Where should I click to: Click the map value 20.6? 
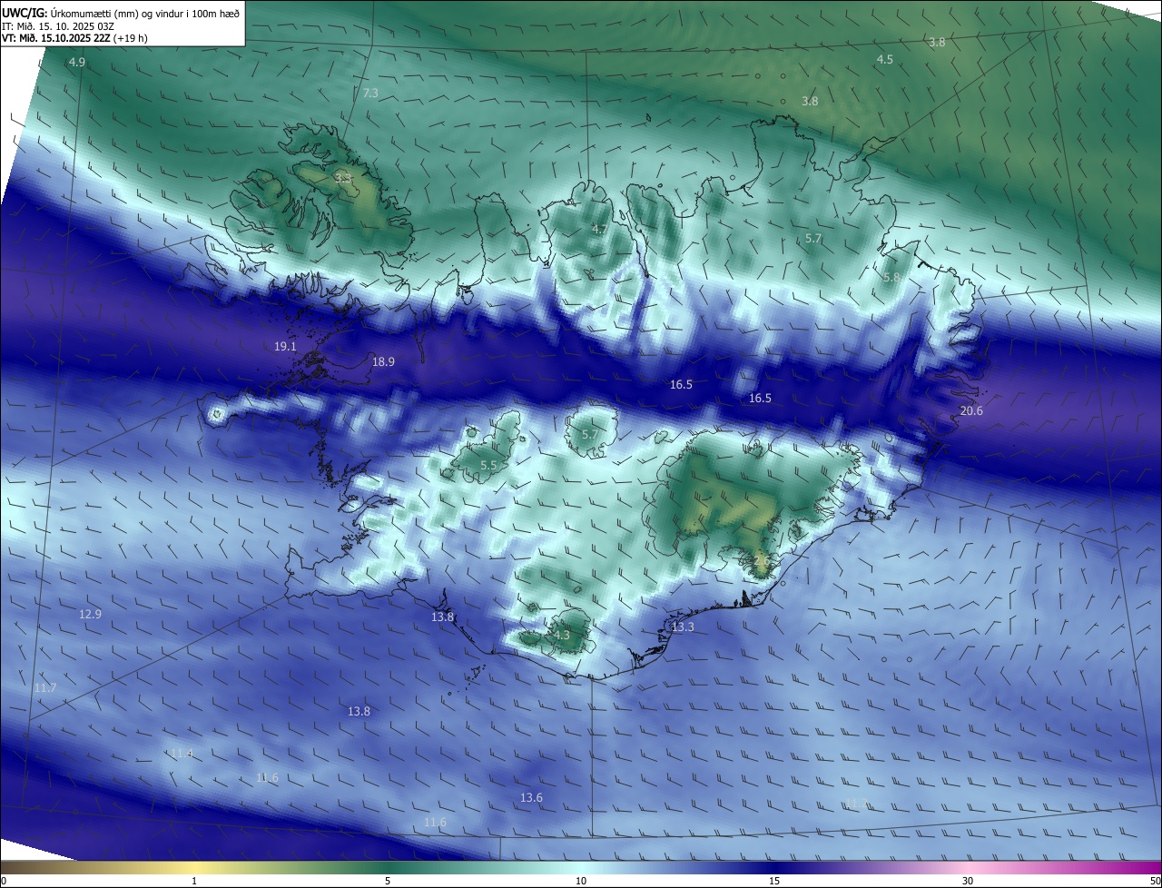(x=971, y=411)
